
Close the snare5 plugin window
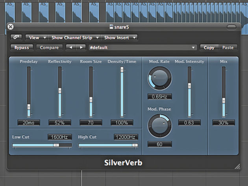click(11, 27)
